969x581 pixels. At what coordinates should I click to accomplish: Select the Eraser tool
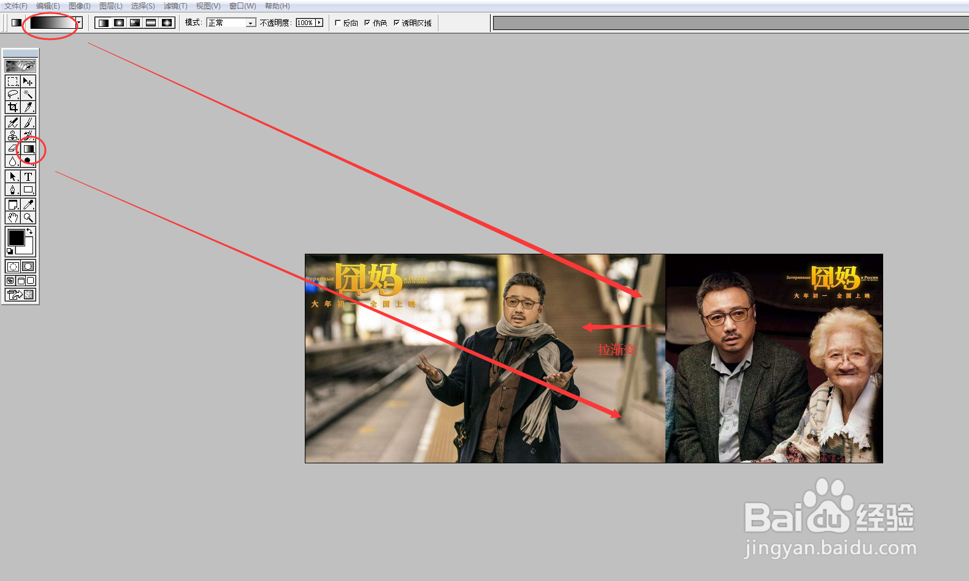(x=13, y=148)
